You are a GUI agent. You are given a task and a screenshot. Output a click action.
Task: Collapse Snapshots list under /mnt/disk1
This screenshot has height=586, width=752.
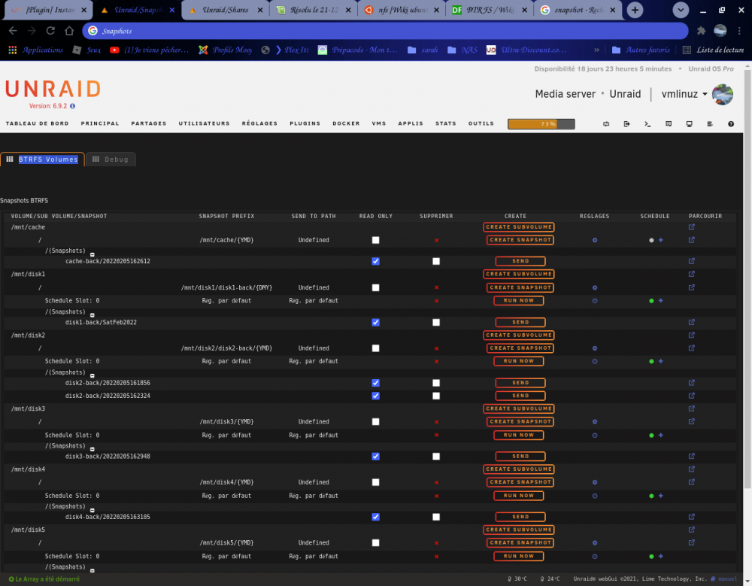(x=92, y=315)
